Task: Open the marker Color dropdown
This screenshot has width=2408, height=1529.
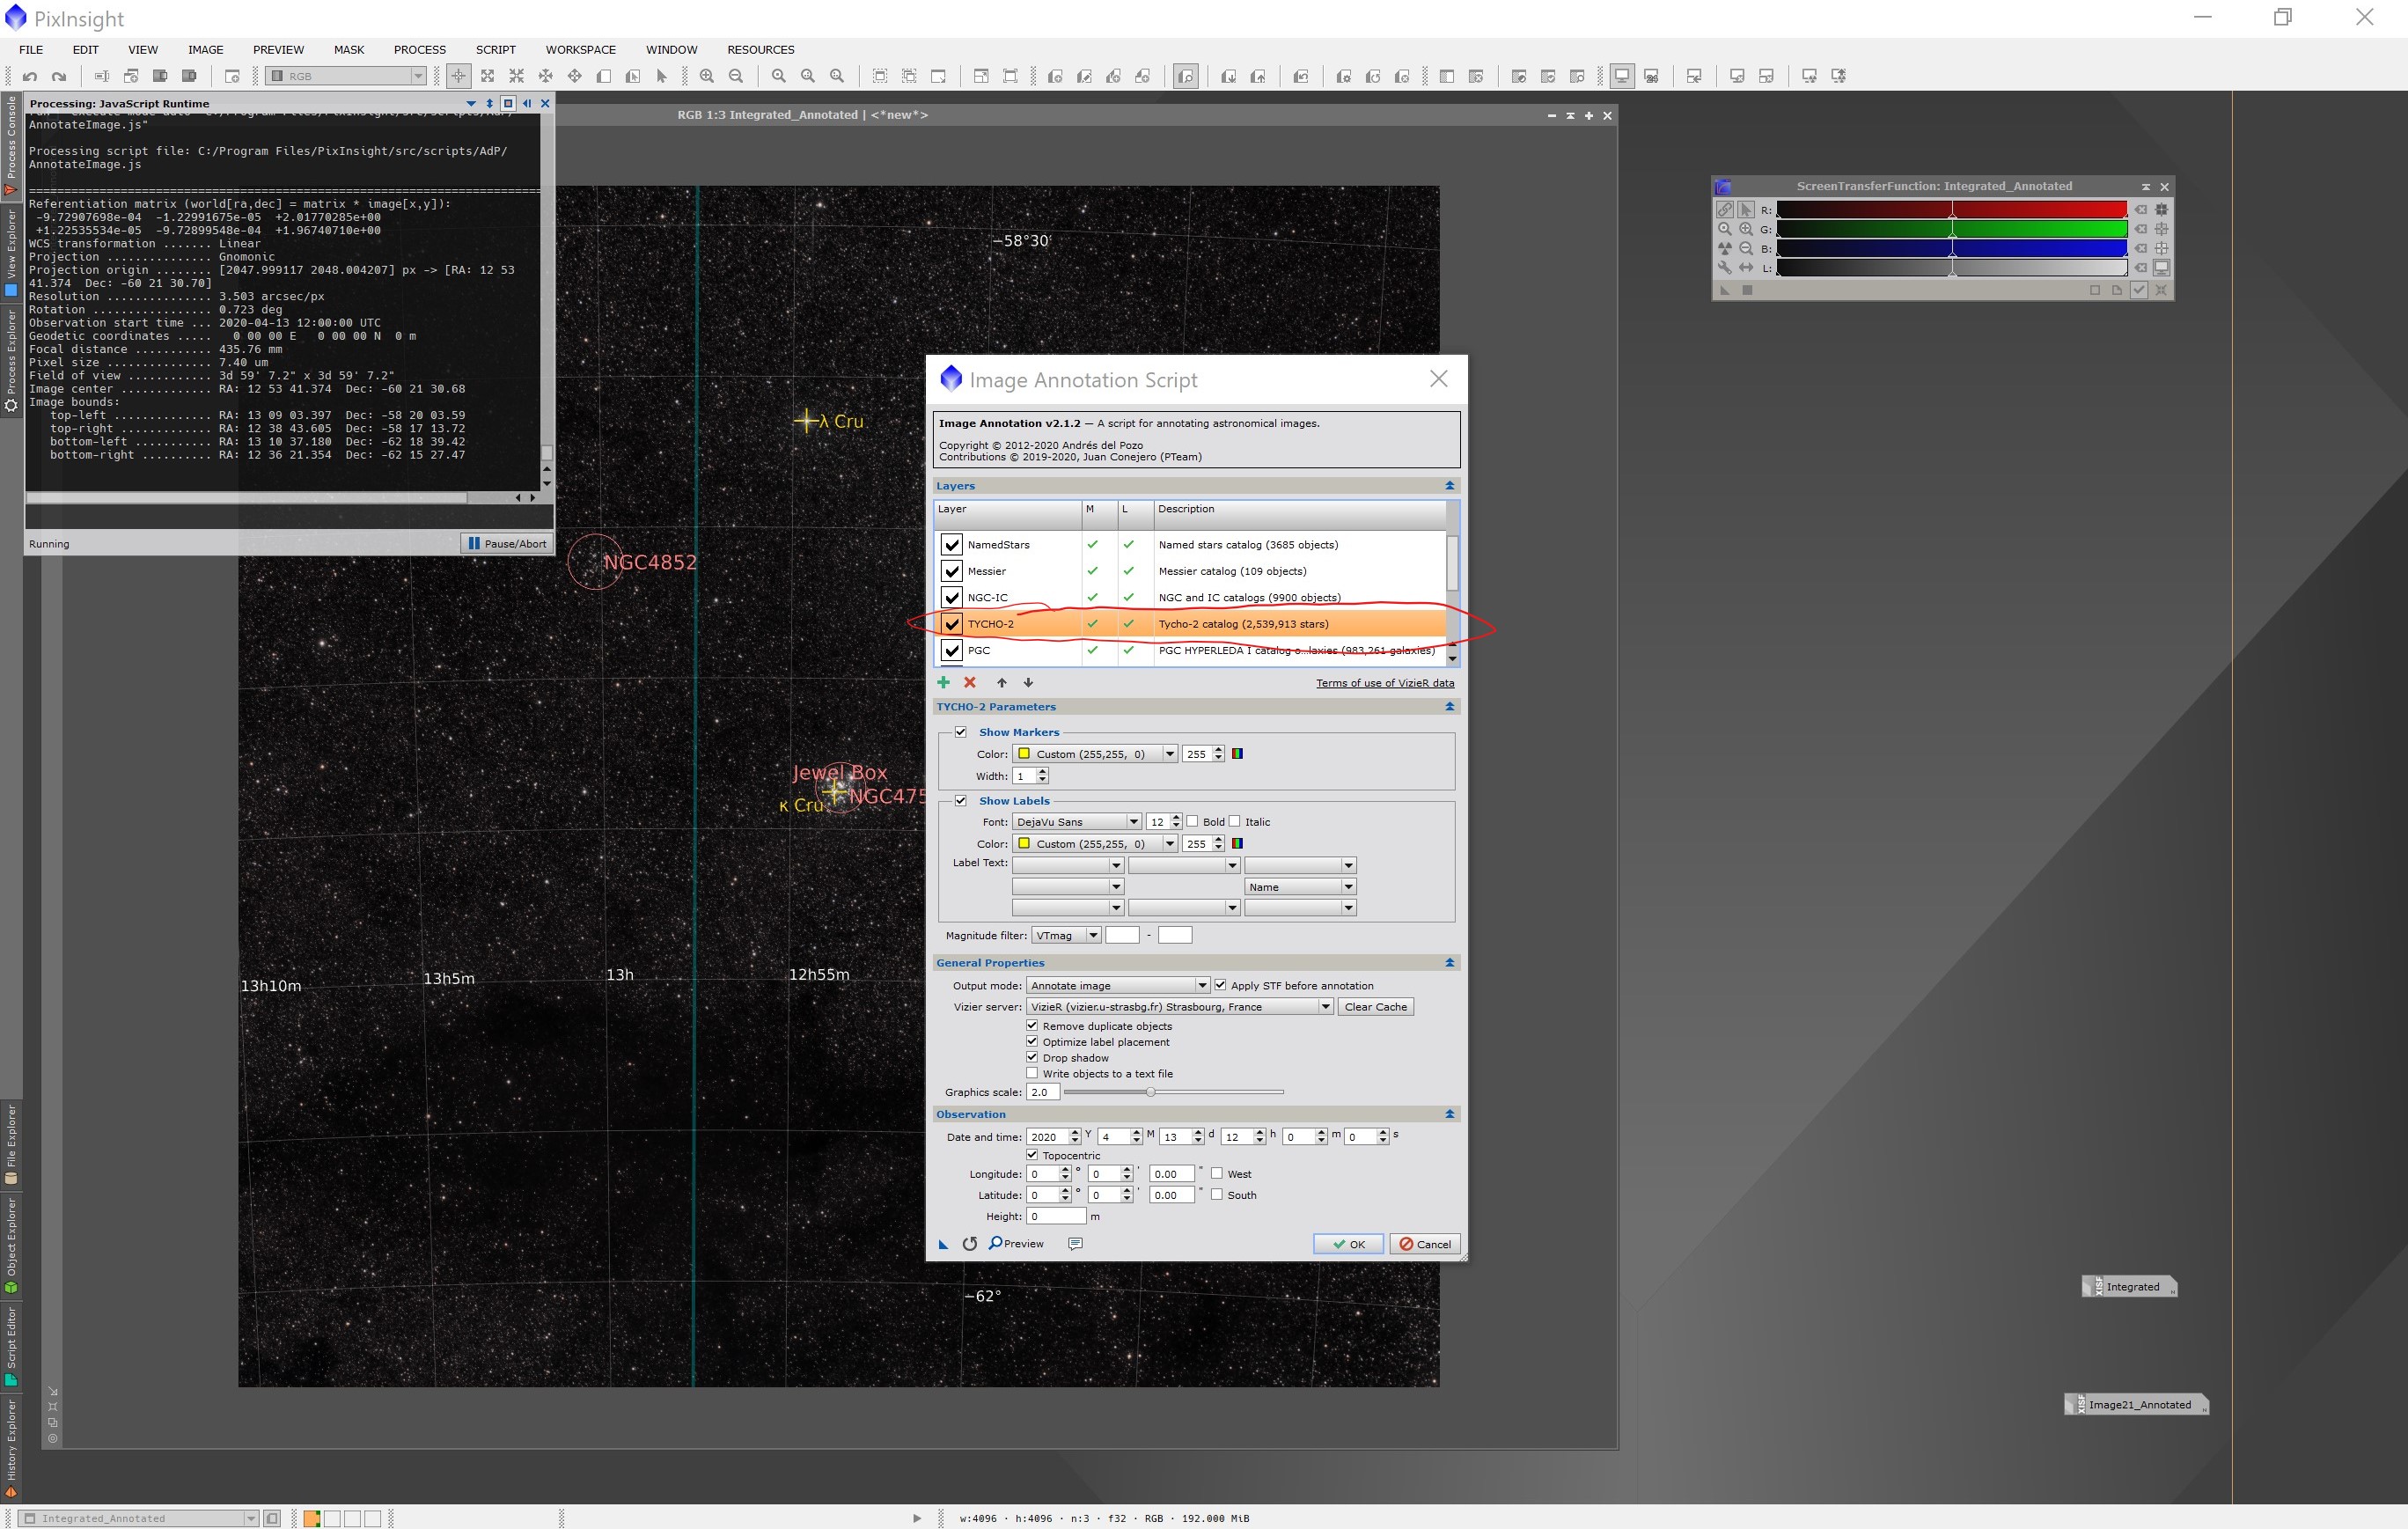Action: click(x=1095, y=754)
